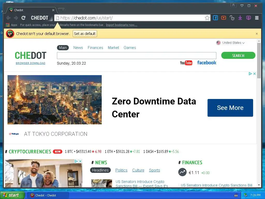Image resolution: width=265 pixels, height=199 pixels.
Task: Click the system tray network icon
Action: click(x=246, y=195)
